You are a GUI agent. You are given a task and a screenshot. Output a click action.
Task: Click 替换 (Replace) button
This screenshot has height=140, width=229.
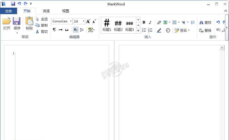click(205, 30)
